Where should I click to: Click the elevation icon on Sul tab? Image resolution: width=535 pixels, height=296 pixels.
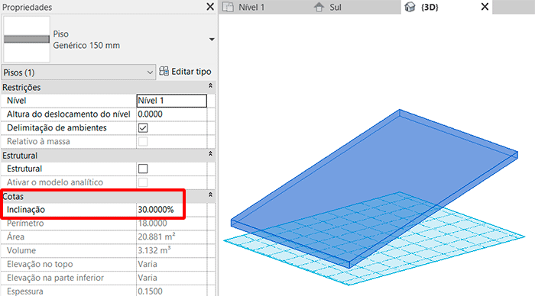[x=319, y=7]
